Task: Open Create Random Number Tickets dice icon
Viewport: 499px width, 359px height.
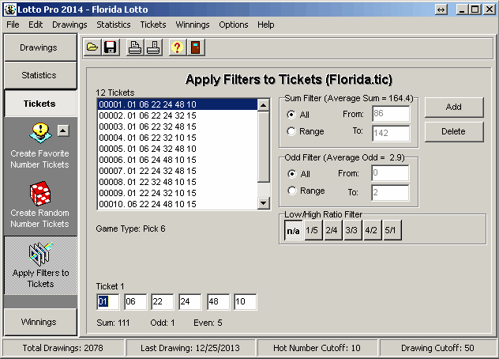Action: (40, 193)
